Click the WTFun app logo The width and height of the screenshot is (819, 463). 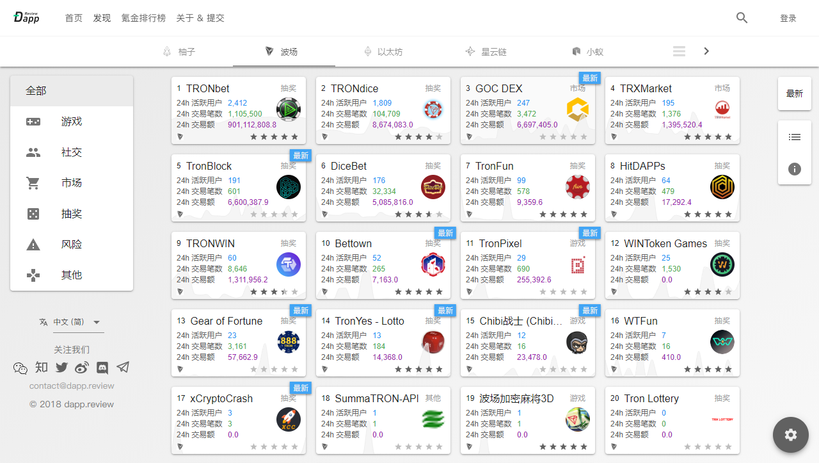point(722,342)
